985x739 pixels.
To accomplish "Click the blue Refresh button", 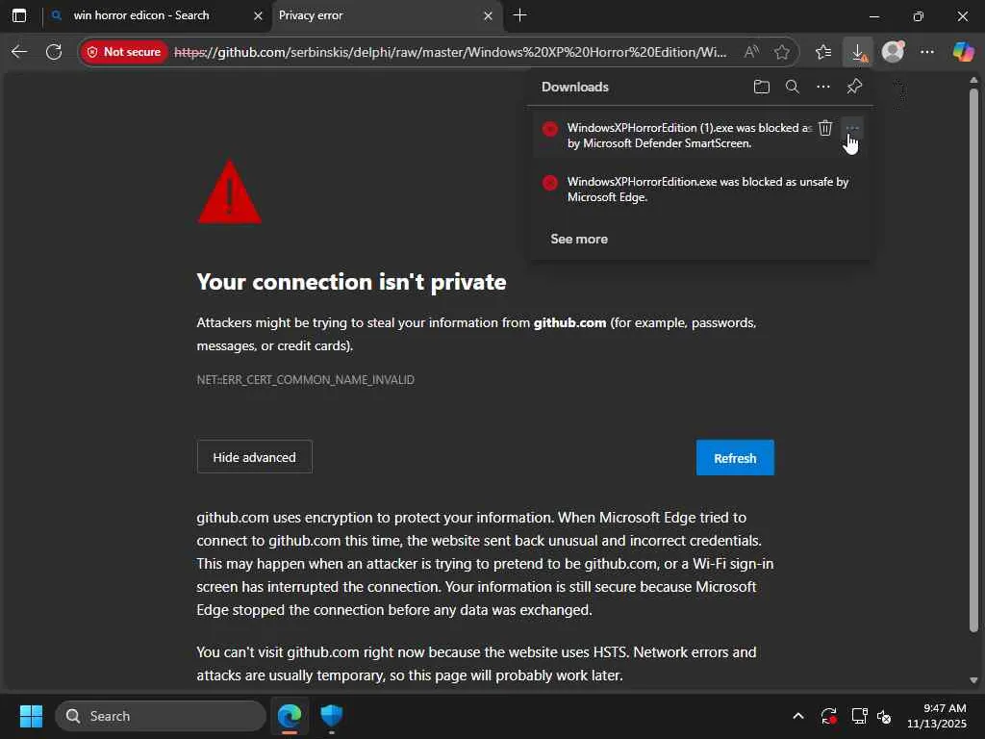I will [x=735, y=457].
